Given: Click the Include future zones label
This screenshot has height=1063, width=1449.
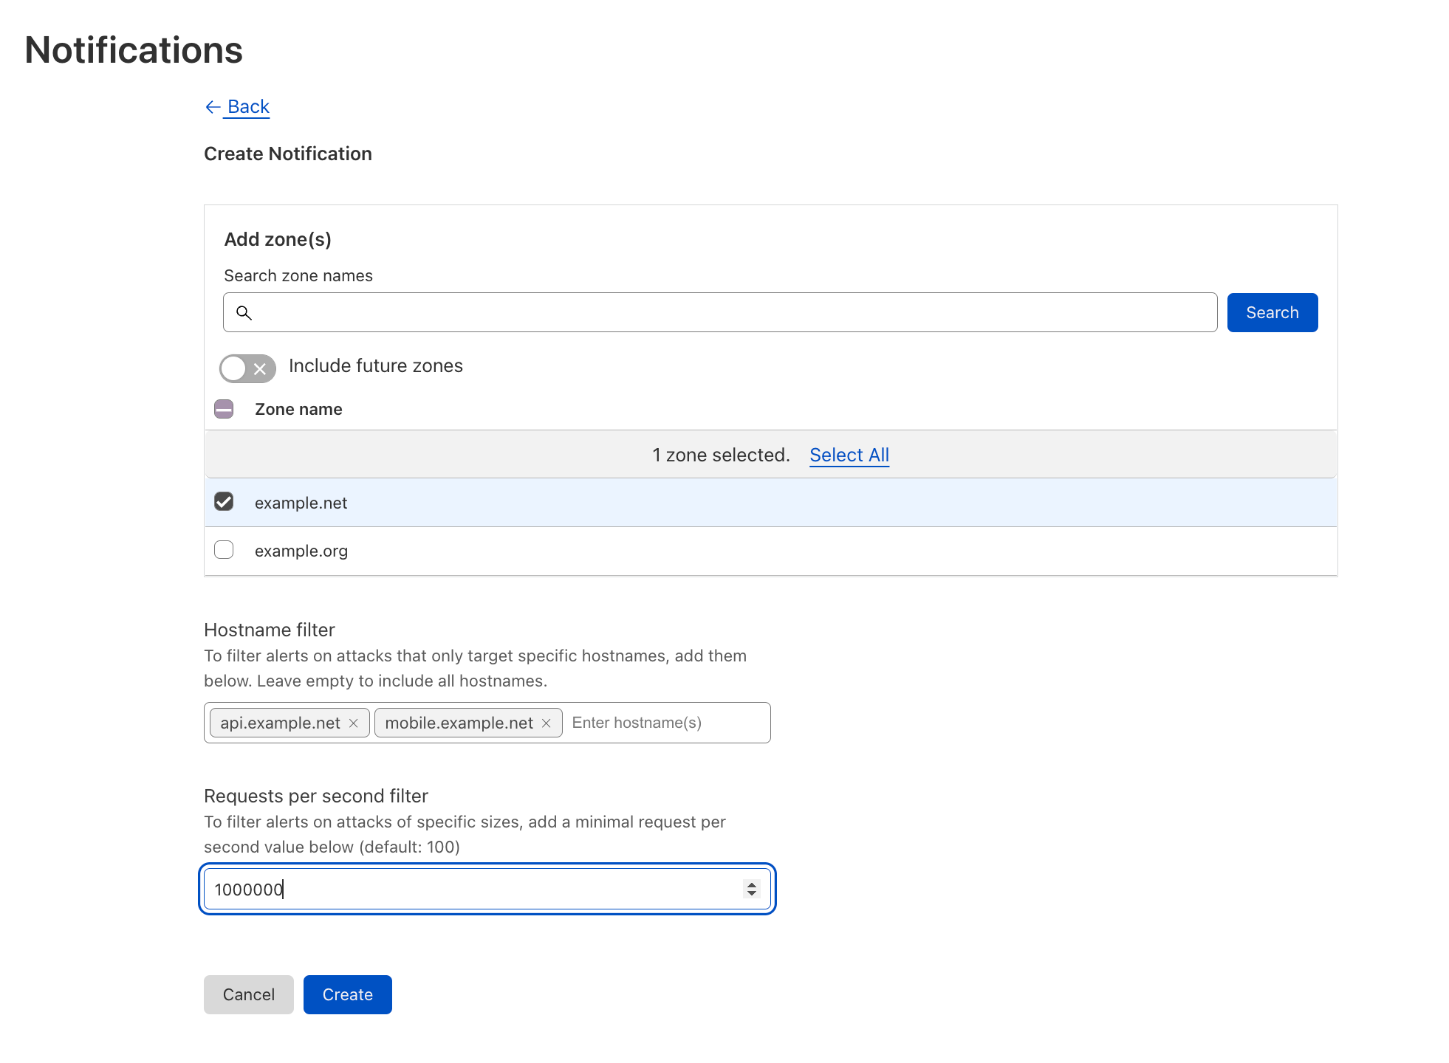Looking at the screenshot, I should (x=376, y=365).
